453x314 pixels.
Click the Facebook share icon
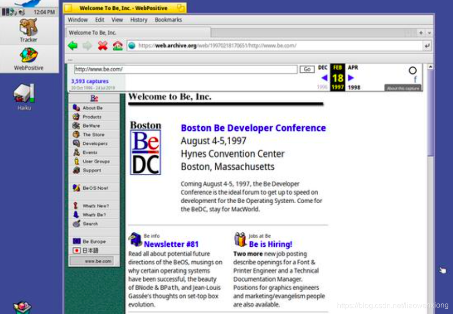415,79
